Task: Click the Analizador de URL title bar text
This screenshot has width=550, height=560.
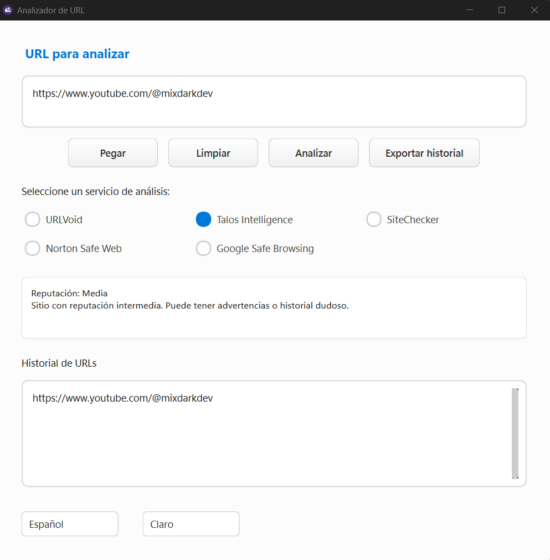Action: 51,10
